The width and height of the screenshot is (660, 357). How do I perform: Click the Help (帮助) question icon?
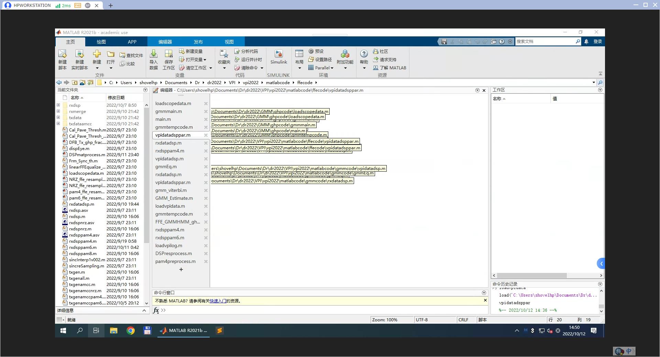364,54
